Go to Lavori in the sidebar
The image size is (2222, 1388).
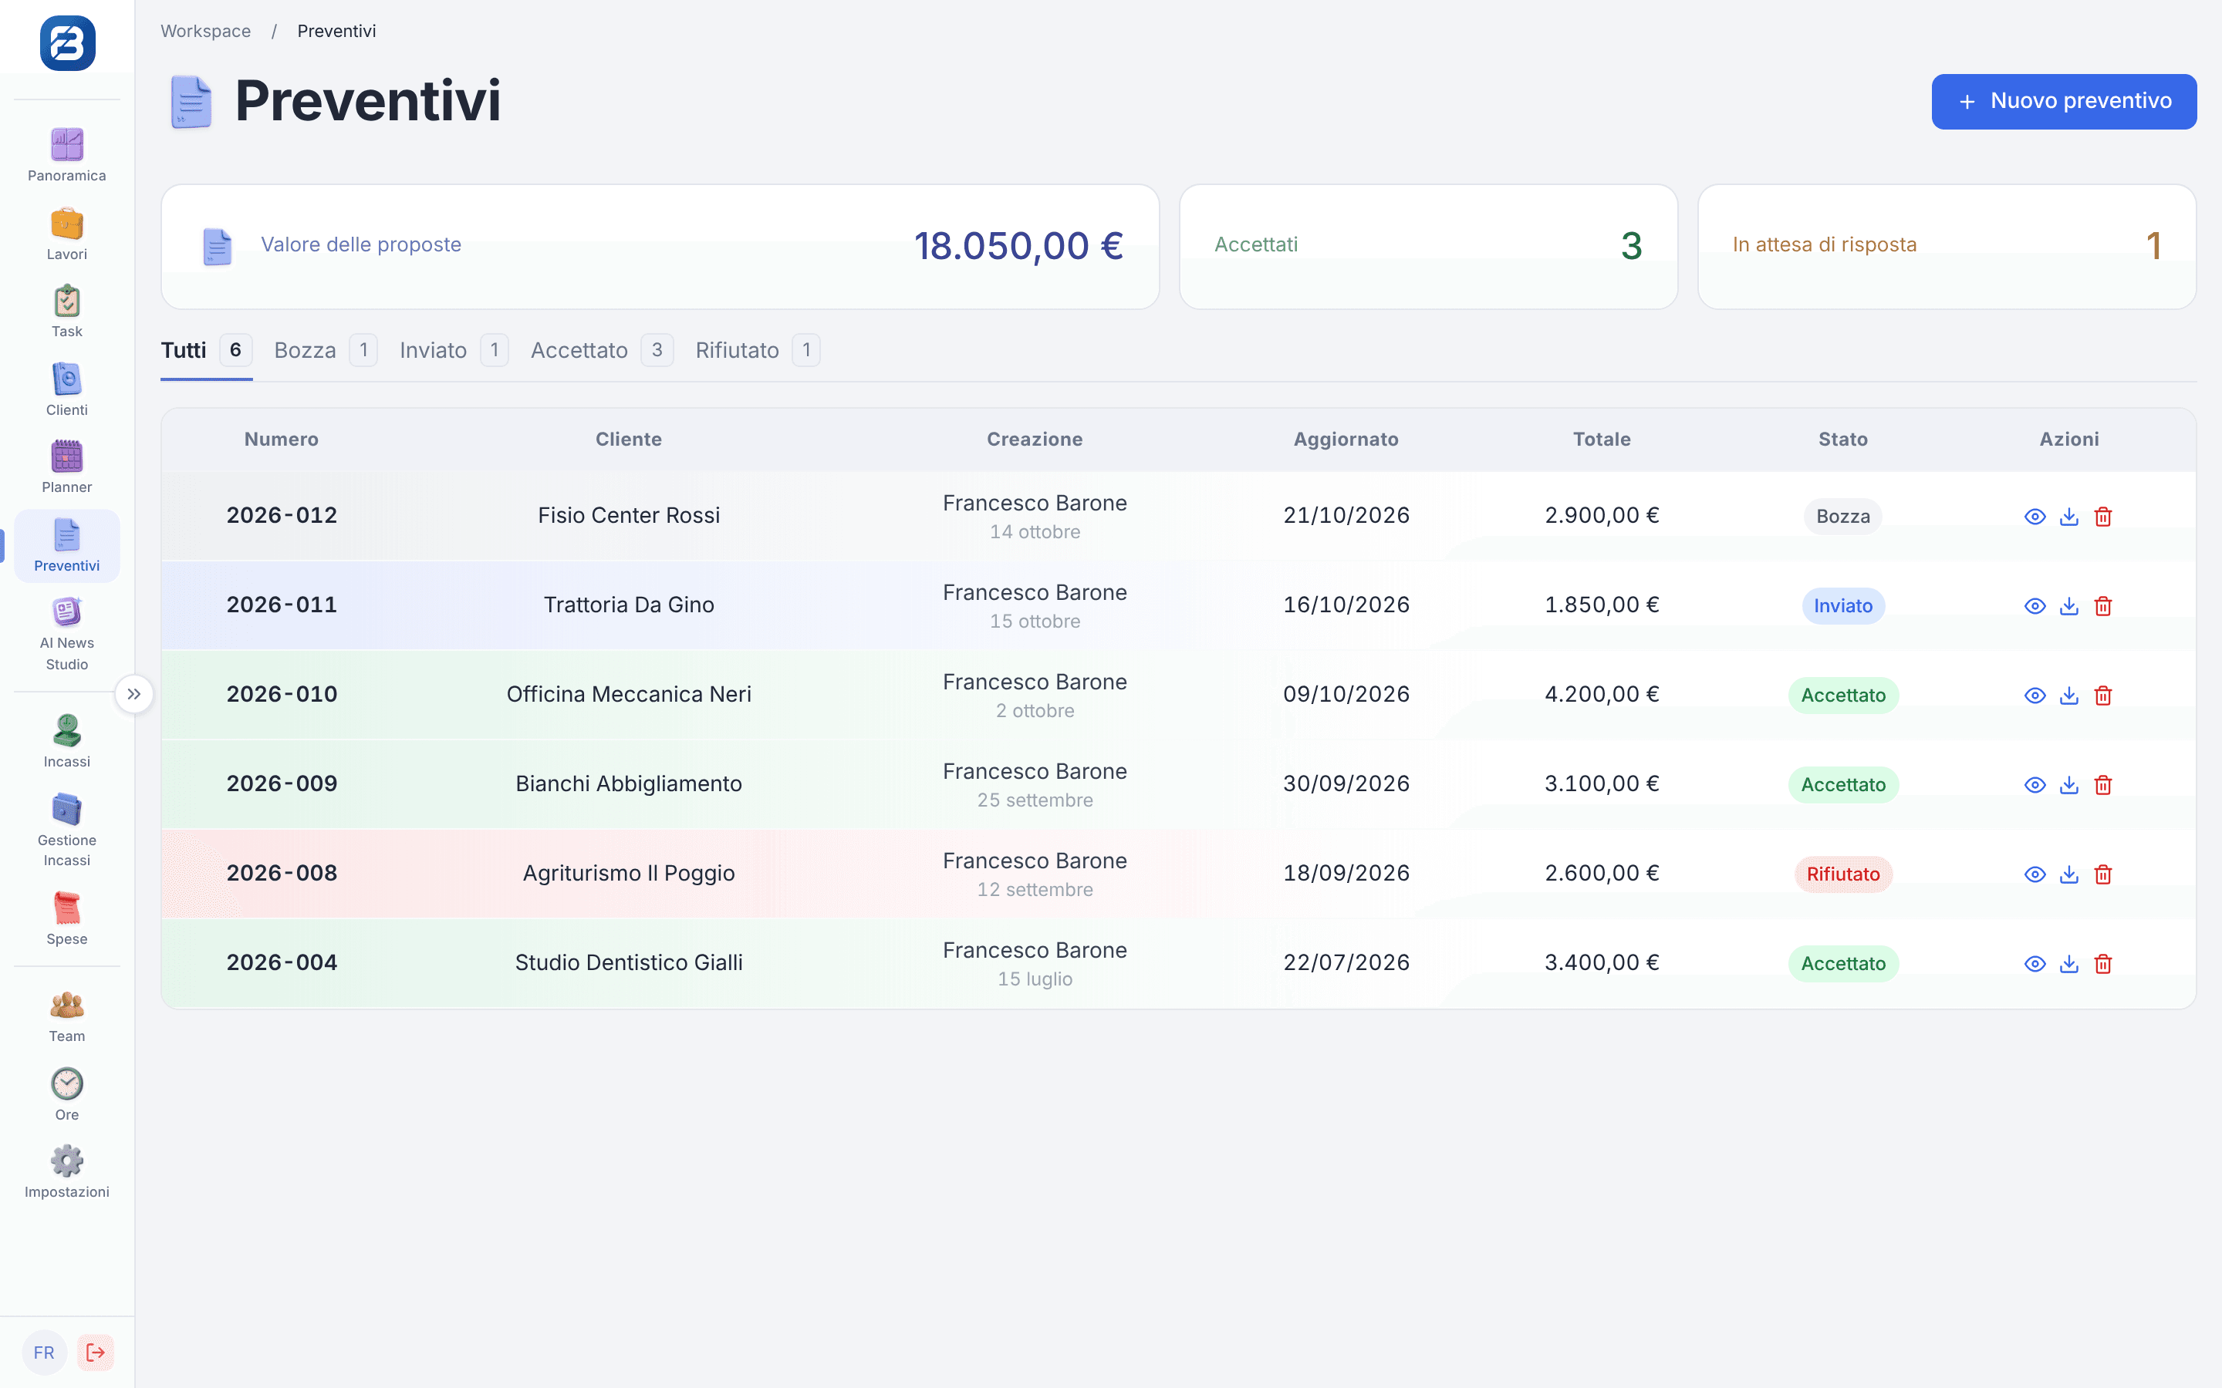[x=67, y=234]
